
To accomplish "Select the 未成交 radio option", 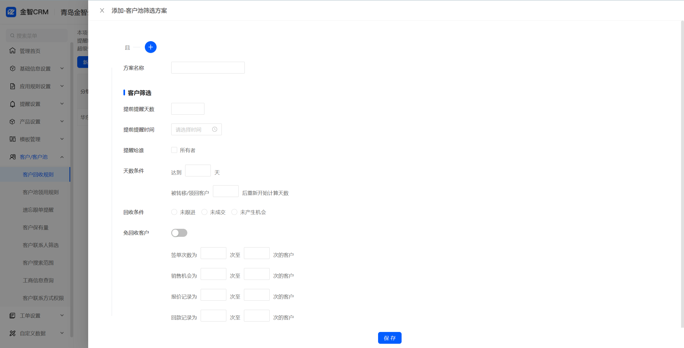I will coord(204,212).
